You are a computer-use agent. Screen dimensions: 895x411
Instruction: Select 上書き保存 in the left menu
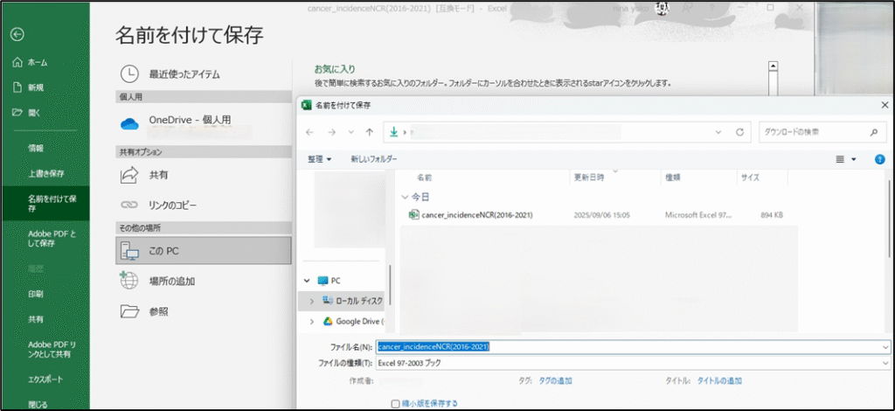click(48, 173)
